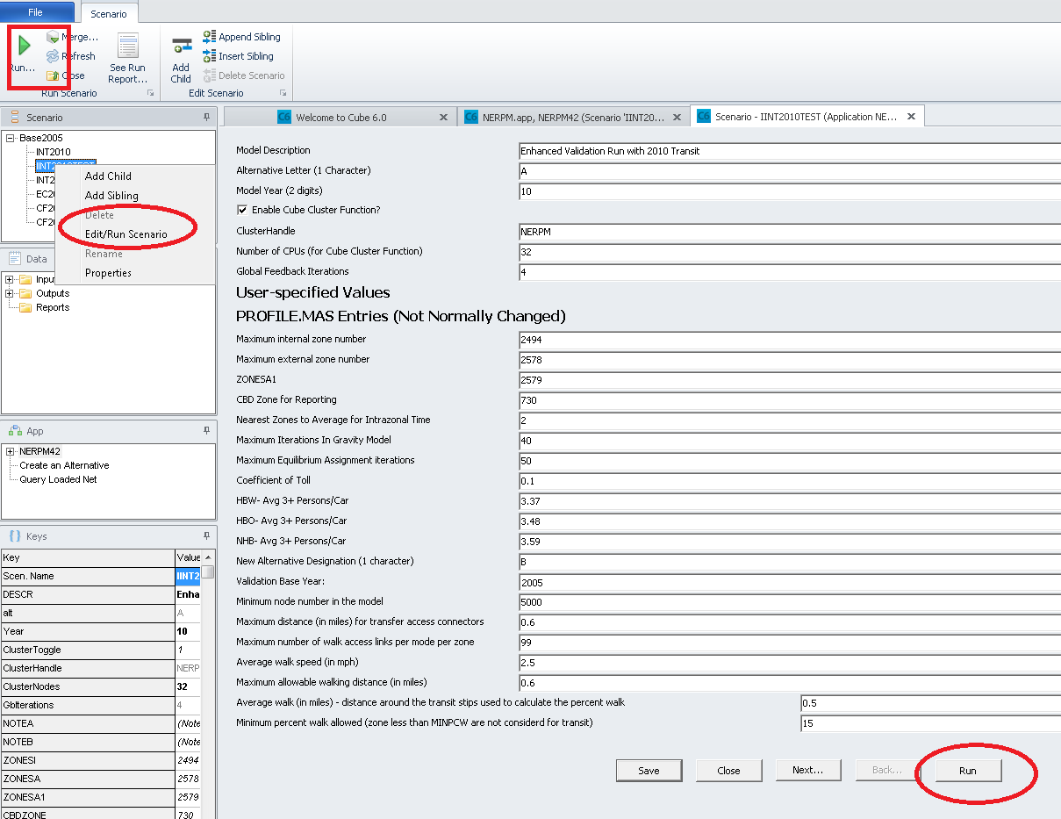Image resolution: width=1061 pixels, height=819 pixels.
Task: Click the Append Sibling icon
Action: pyautogui.click(x=210, y=37)
